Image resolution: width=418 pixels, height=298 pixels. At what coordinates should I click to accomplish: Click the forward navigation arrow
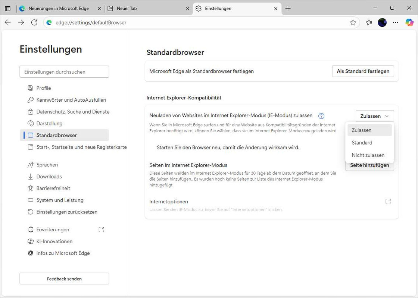tap(21, 22)
